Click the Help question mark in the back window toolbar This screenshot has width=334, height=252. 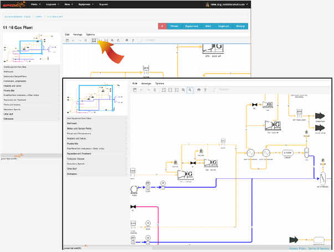133,40
